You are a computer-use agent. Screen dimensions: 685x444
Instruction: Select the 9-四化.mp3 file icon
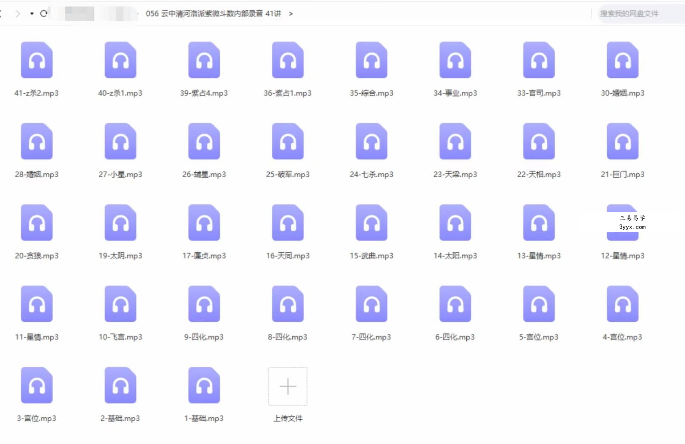[204, 304]
